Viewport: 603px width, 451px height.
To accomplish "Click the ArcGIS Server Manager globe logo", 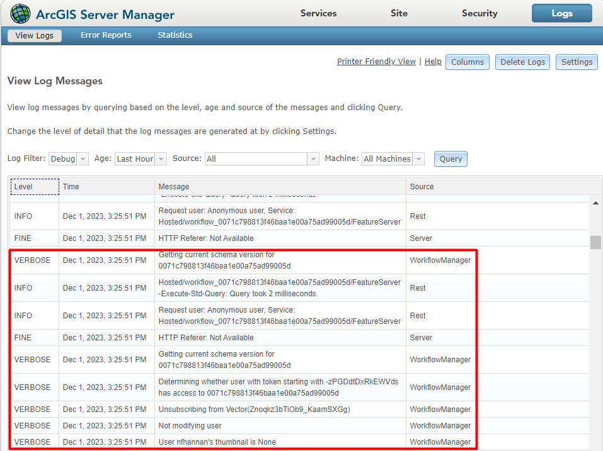I will click(x=20, y=13).
